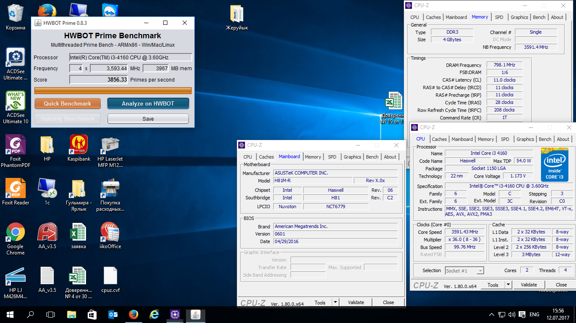Click the Processor name field in HWBOT Prime
The height and width of the screenshot is (323, 576).
(131, 57)
